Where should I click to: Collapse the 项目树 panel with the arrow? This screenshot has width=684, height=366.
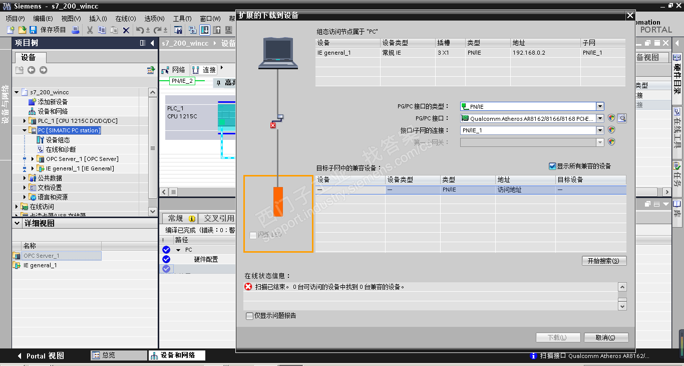point(152,43)
